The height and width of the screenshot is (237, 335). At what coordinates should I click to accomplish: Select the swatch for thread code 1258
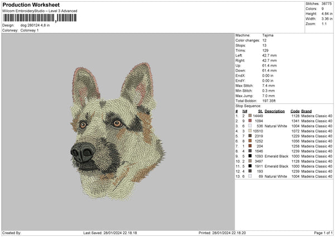pos(250,146)
